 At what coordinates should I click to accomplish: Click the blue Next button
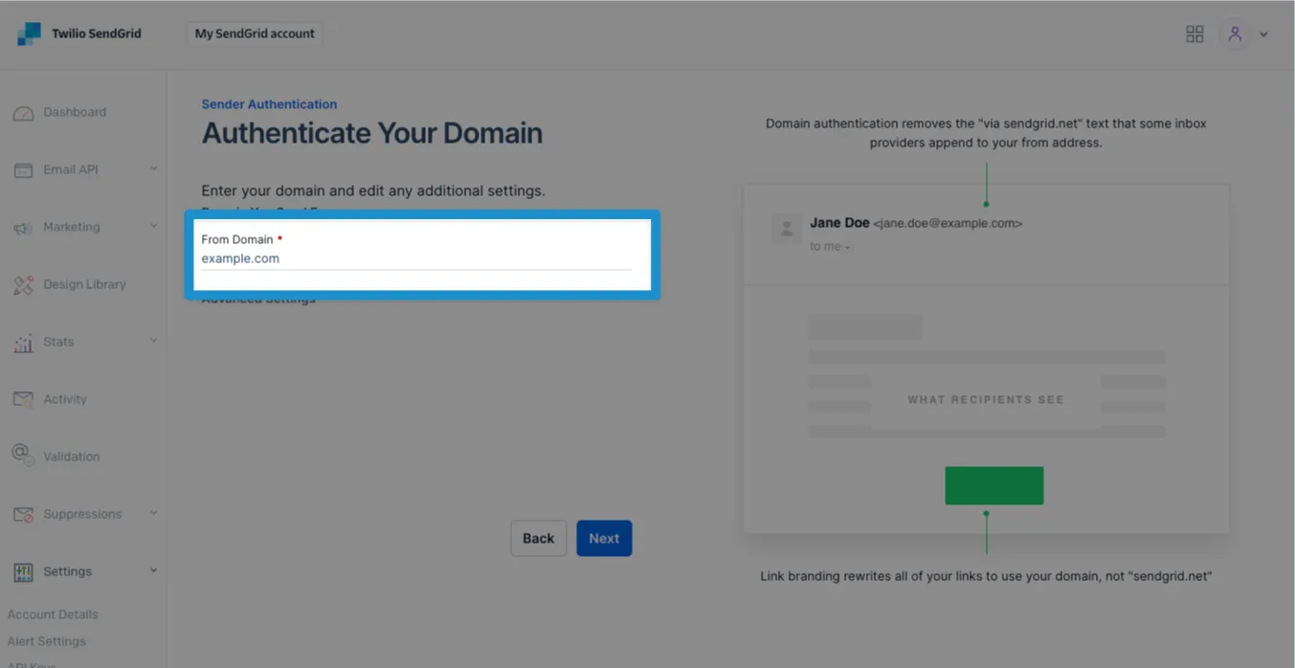tap(604, 538)
